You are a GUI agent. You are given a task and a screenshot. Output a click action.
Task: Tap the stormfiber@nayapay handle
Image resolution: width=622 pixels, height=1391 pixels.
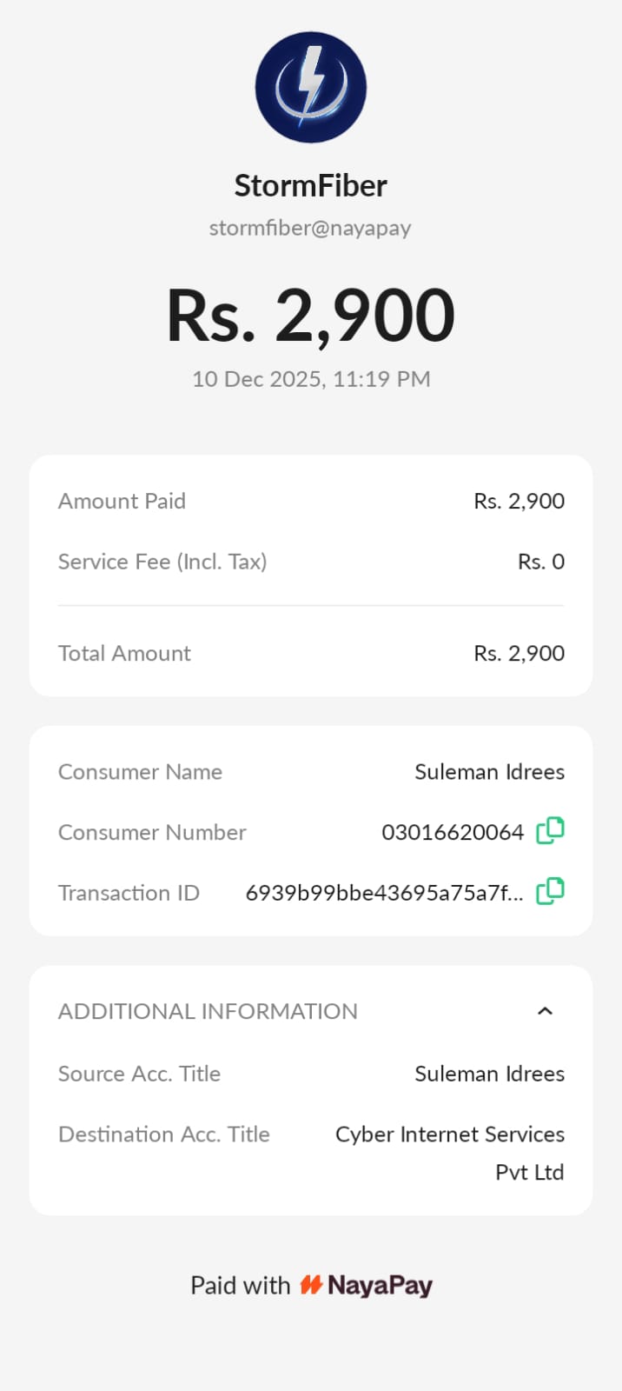pyautogui.click(x=310, y=228)
